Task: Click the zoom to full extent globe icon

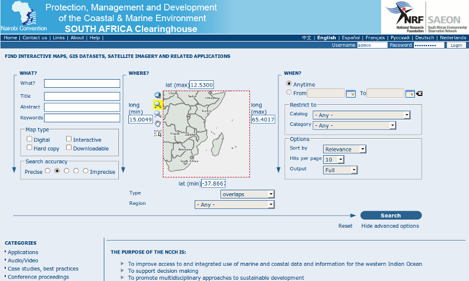Action: click(x=158, y=95)
